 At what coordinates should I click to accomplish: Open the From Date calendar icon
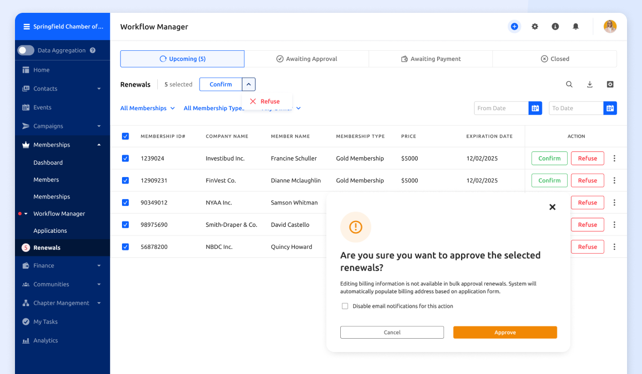pyautogui.click(x=535, y=108)
